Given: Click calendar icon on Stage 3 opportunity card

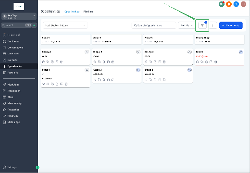Looking at the screenshot, I should tap(164, 80).
